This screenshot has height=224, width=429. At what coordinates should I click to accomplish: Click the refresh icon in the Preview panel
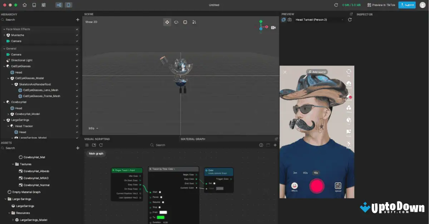pos(349,20)
